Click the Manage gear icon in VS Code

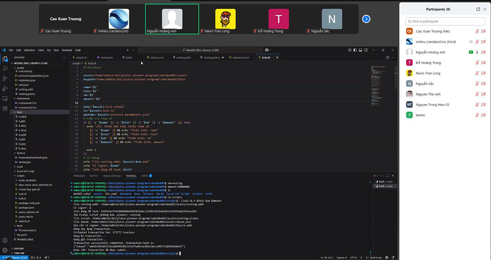(5, 250)
